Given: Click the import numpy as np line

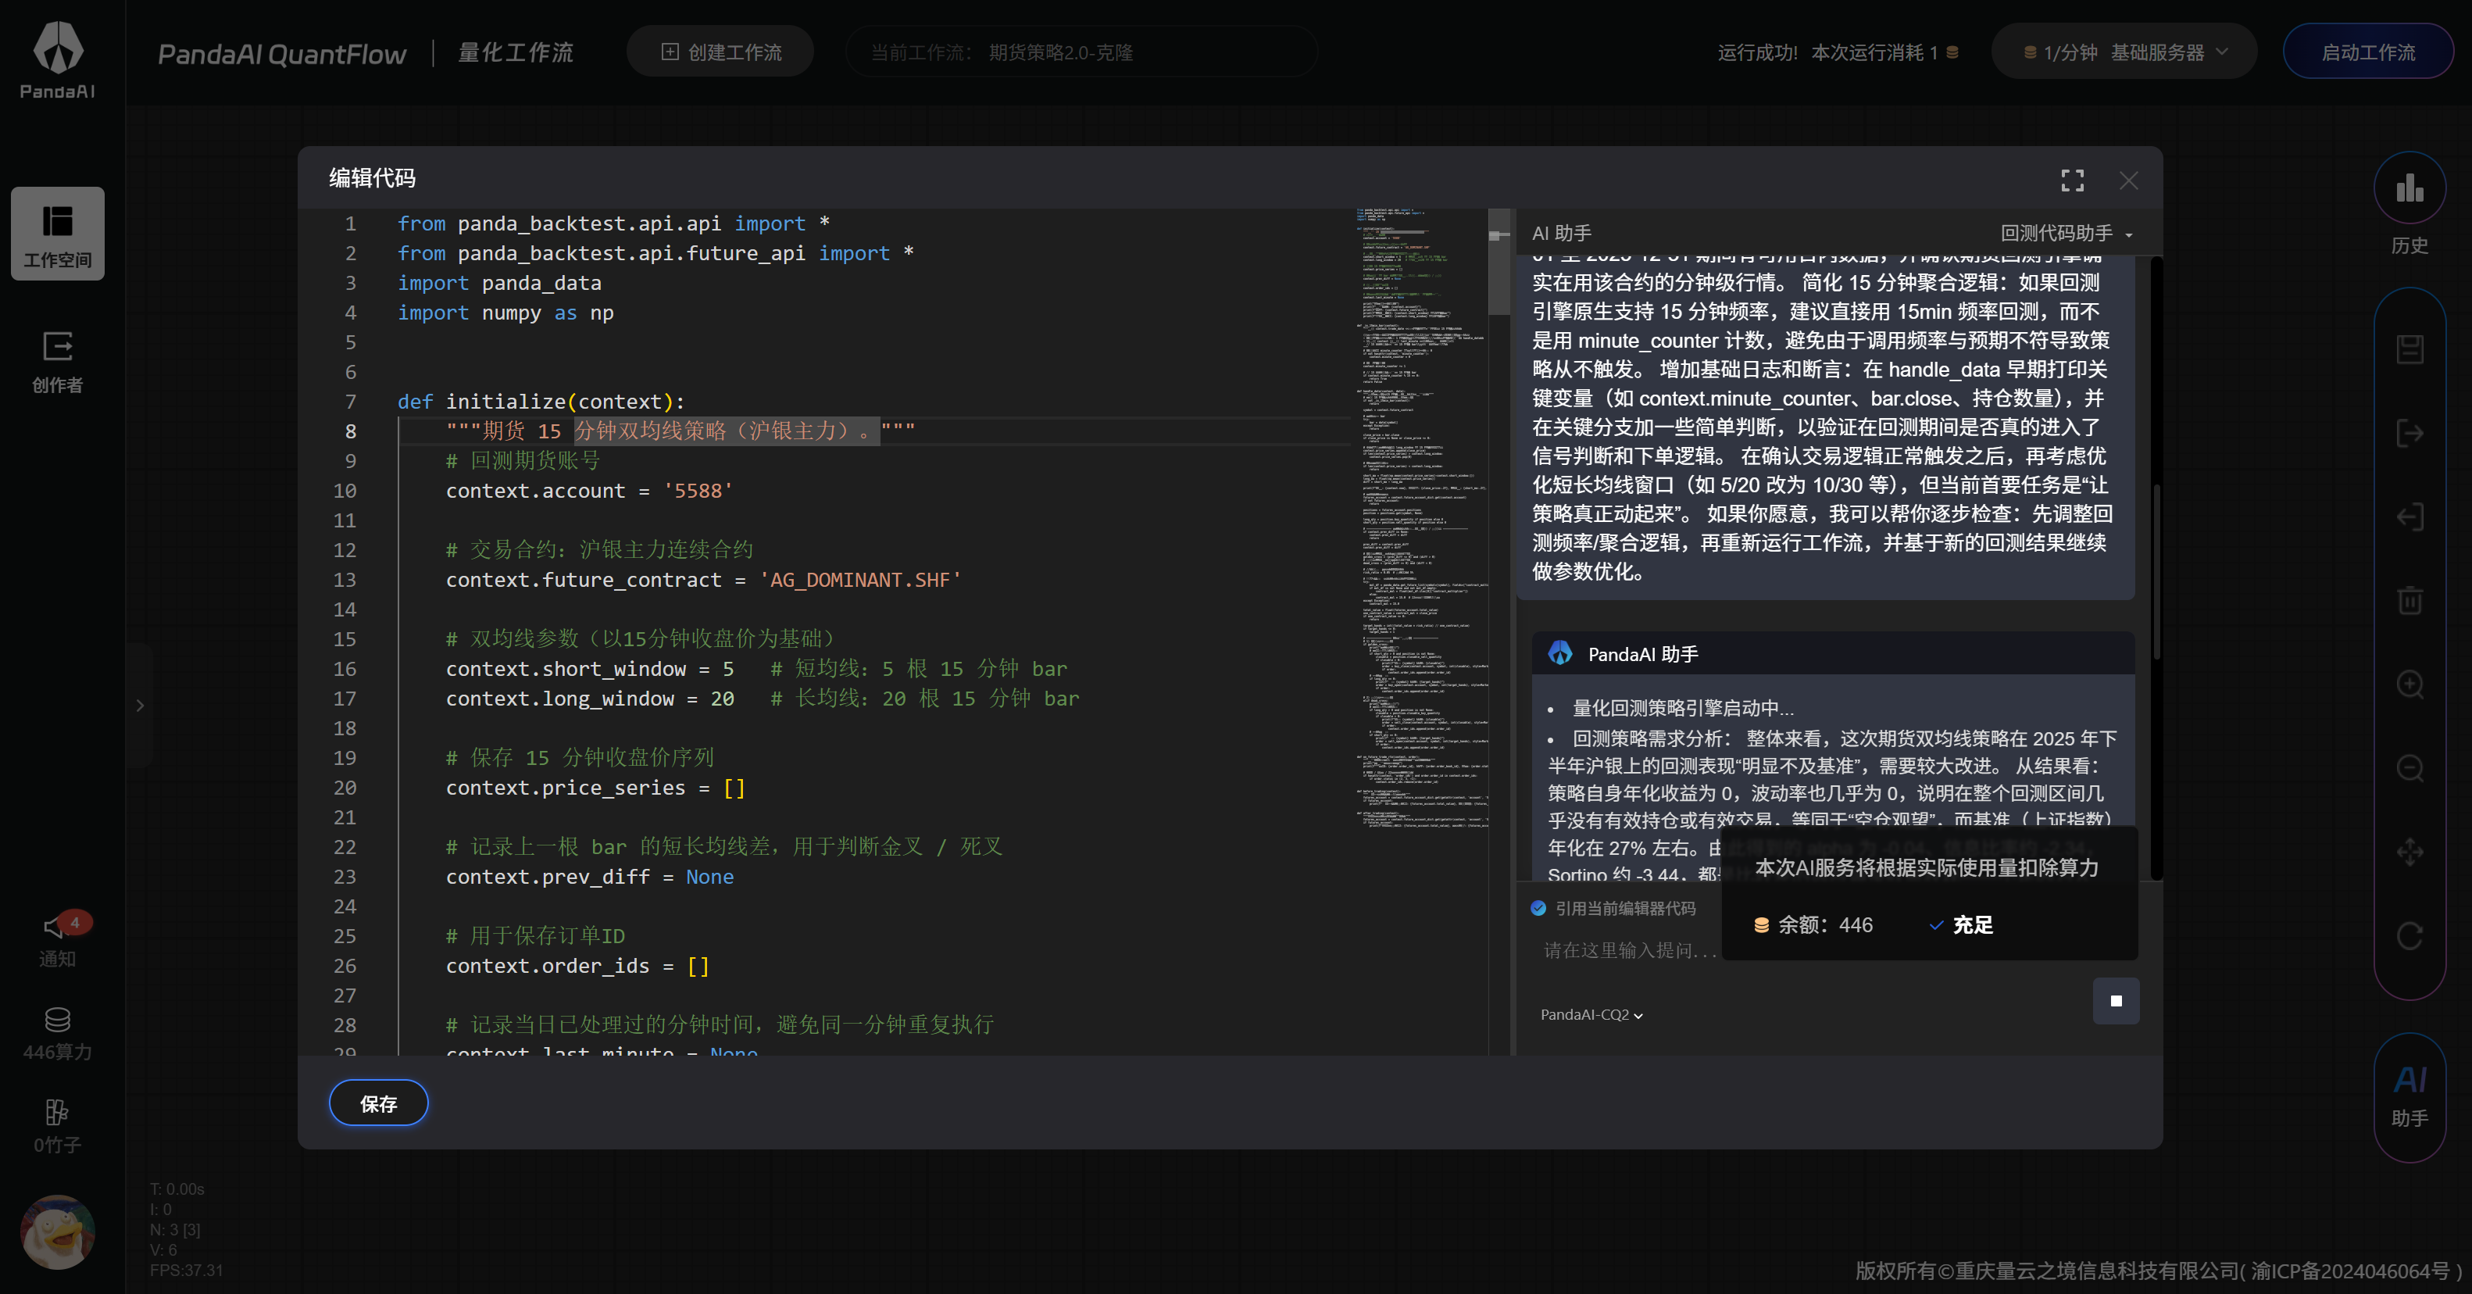Looking at the screenshot, I should pyautogui.click(x=505, y=312).
